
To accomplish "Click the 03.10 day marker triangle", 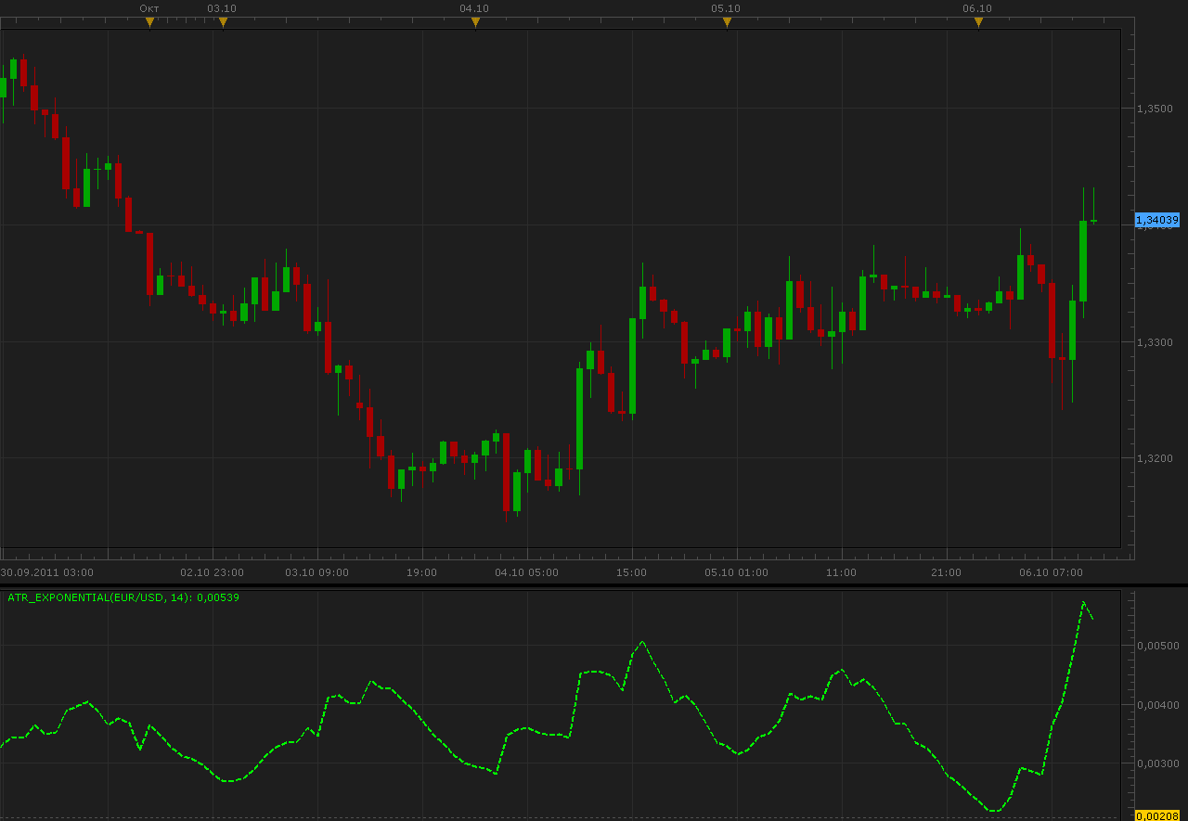I will point(223,22).
